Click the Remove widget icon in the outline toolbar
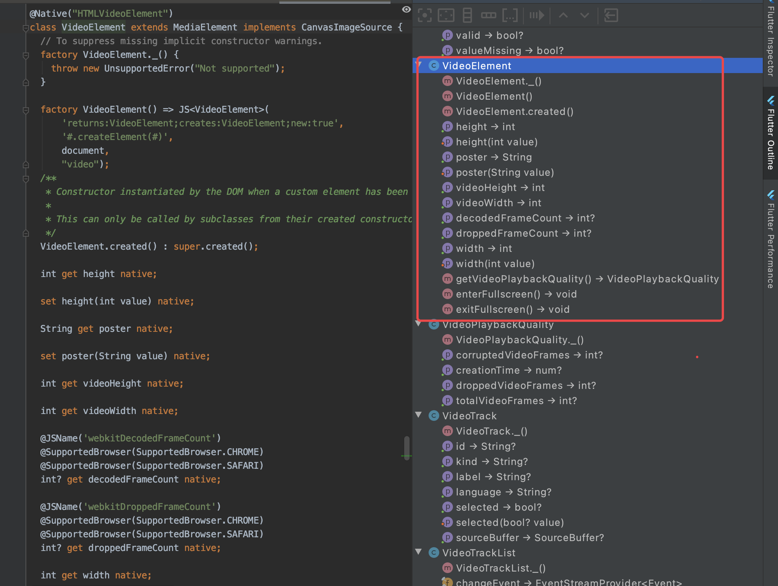778x586 pixels. pyautogui.click(x=610, y=15)
